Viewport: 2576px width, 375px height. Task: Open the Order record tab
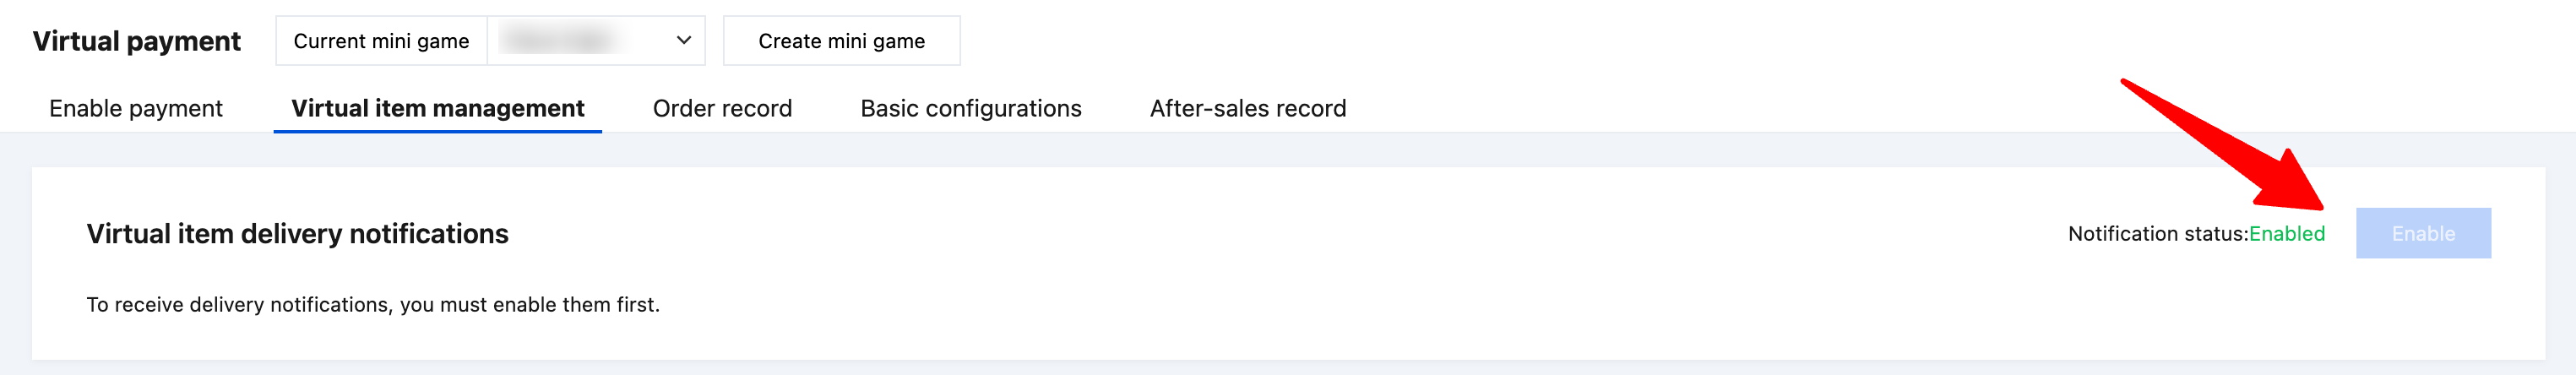(x=722, y=108)
